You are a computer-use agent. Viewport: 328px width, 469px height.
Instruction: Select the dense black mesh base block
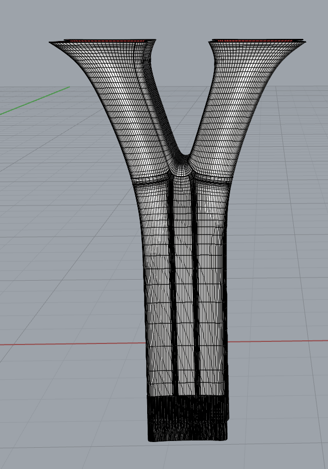[188, 418]
